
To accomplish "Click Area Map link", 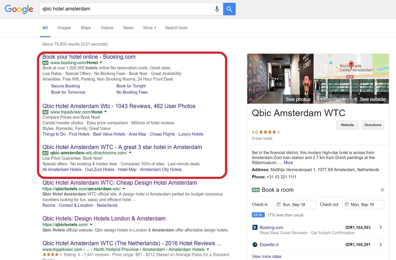I will 137,134.
